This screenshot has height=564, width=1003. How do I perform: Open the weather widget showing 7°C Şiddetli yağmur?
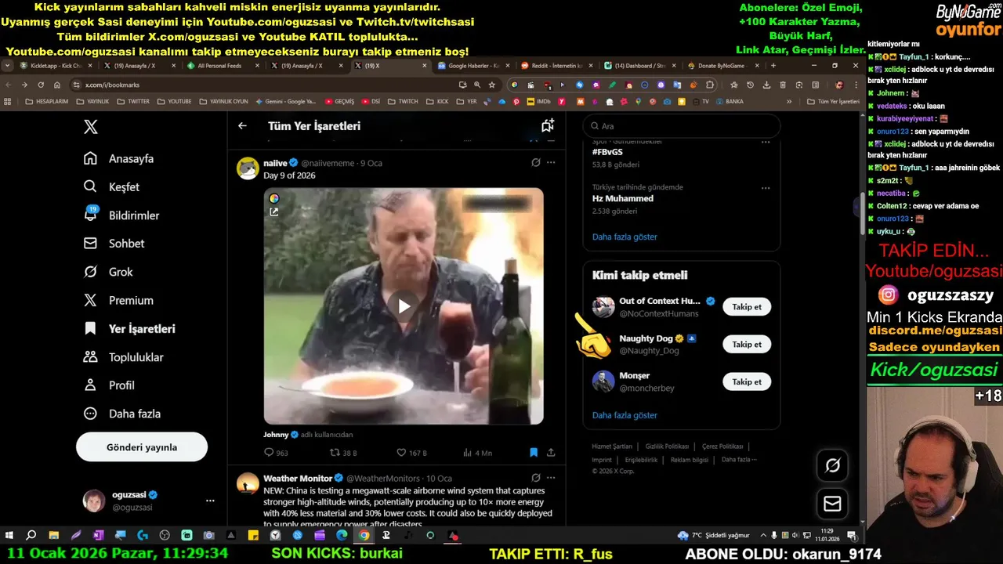[x=714, y=536]
